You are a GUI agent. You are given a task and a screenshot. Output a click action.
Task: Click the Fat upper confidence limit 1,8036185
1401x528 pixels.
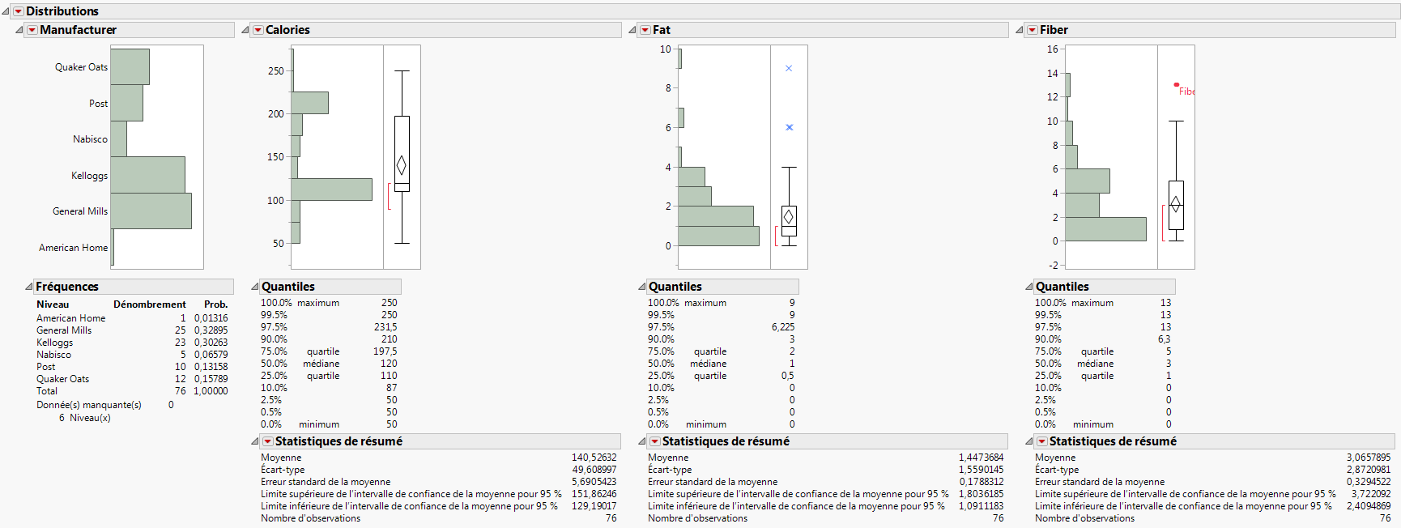click(982, 494)
